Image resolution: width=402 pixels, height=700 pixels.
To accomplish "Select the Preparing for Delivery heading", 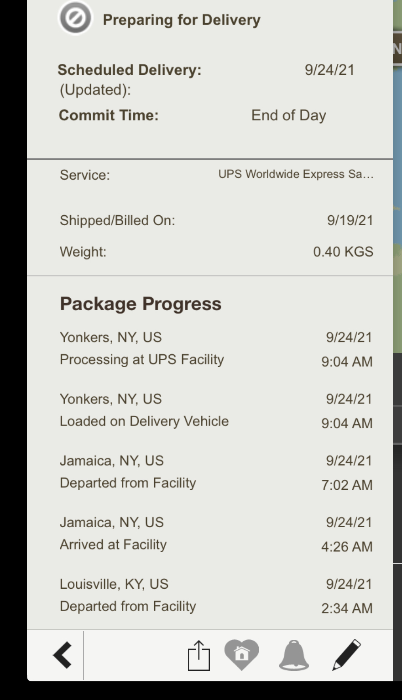I will pyautogui.click(x=182, y=20).
